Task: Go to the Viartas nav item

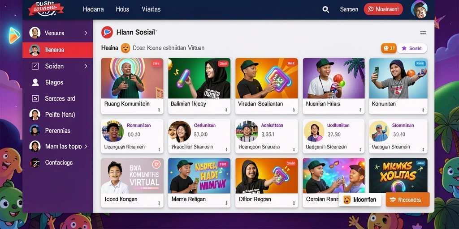Action: (x=151, y=9)
